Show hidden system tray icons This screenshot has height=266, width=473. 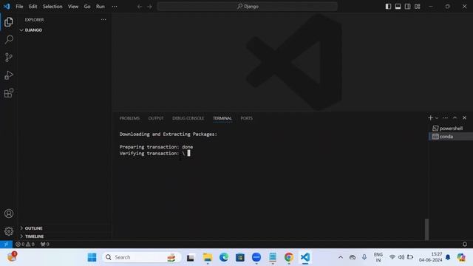[341, 257]
